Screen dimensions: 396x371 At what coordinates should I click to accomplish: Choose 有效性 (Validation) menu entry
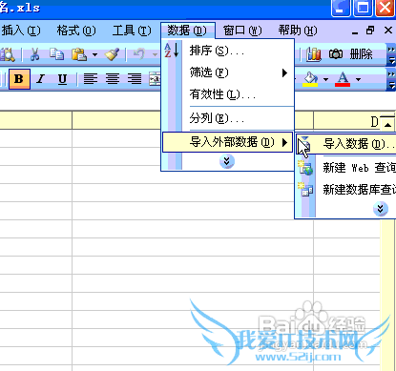tap(227, 94)
